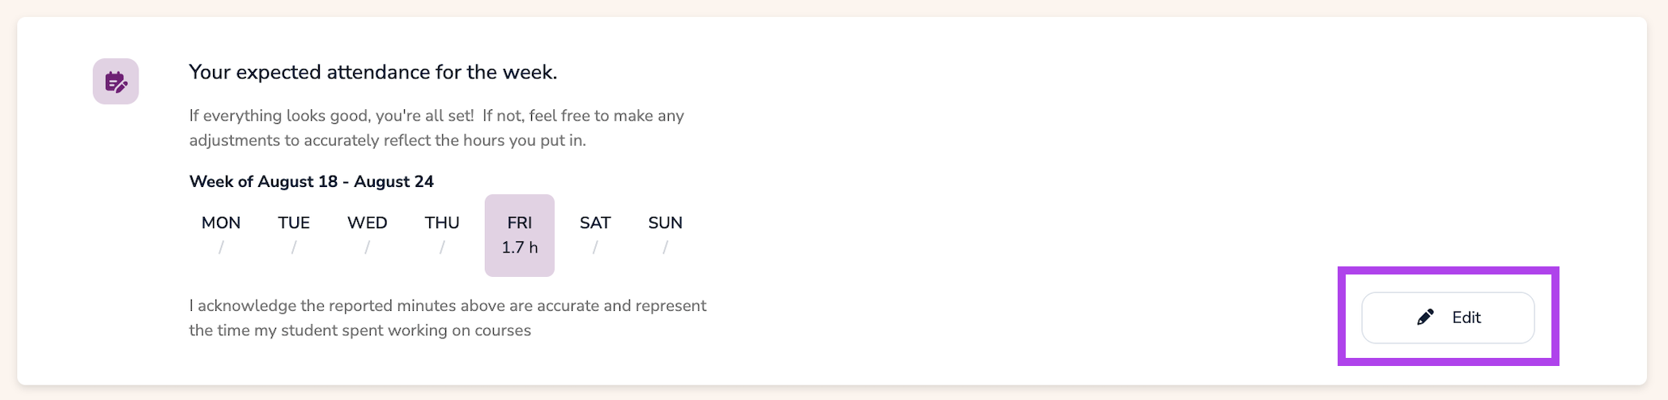1668x400 pixels.
Task: Click the empty slash under SAT
Action: coord(595,248)
